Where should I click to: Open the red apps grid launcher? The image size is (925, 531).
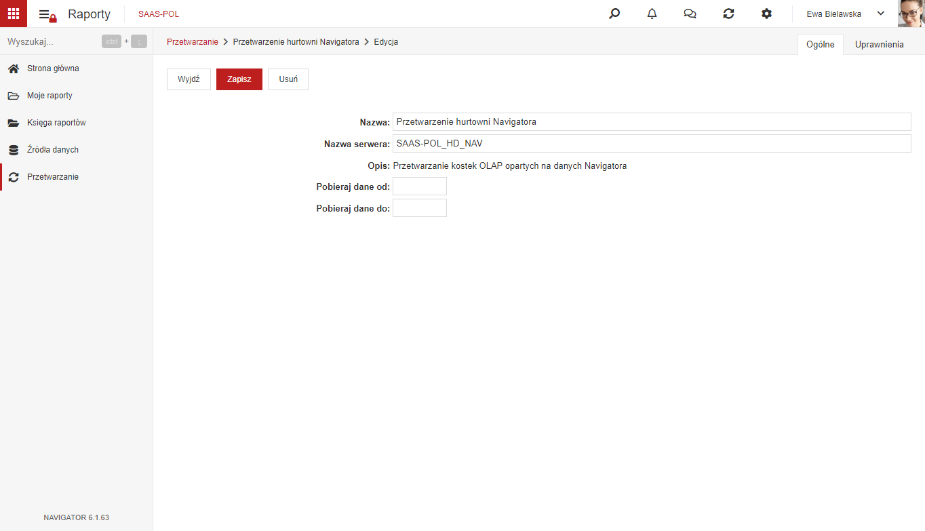pyautogui.click(x=14, y=14)
